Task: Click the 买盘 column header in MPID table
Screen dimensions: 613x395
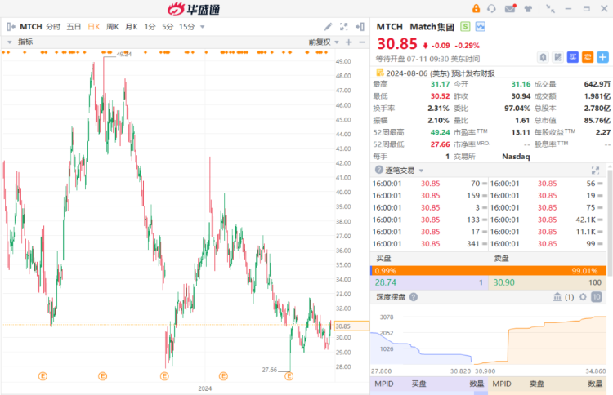Action: click(x=419, y=384)
